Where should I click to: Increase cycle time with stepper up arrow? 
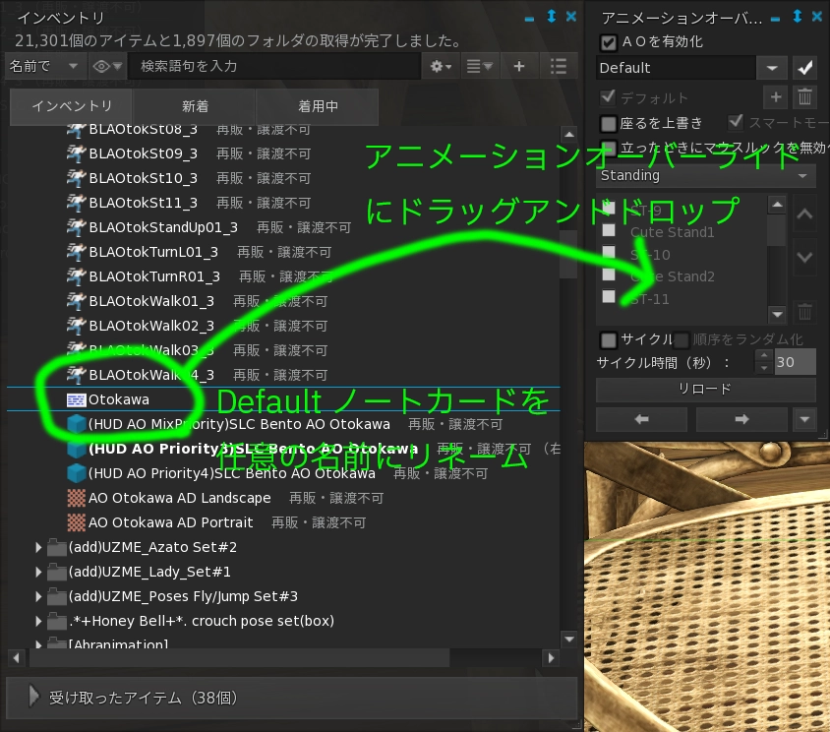coord(764,355)
